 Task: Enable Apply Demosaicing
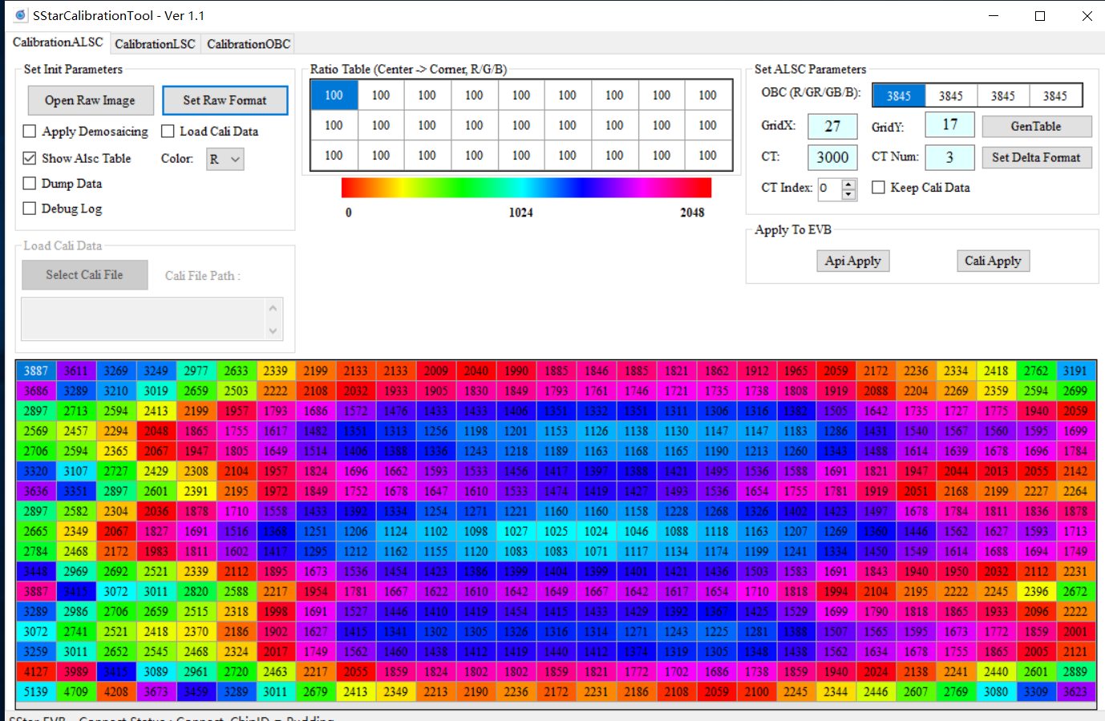click(29, 131)
